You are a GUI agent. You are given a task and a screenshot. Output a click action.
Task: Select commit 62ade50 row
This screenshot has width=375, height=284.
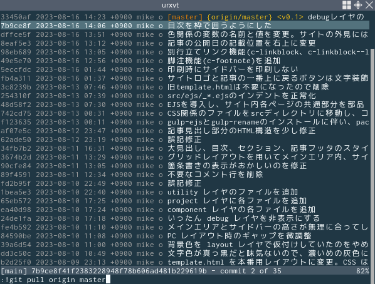click(184, 139)
